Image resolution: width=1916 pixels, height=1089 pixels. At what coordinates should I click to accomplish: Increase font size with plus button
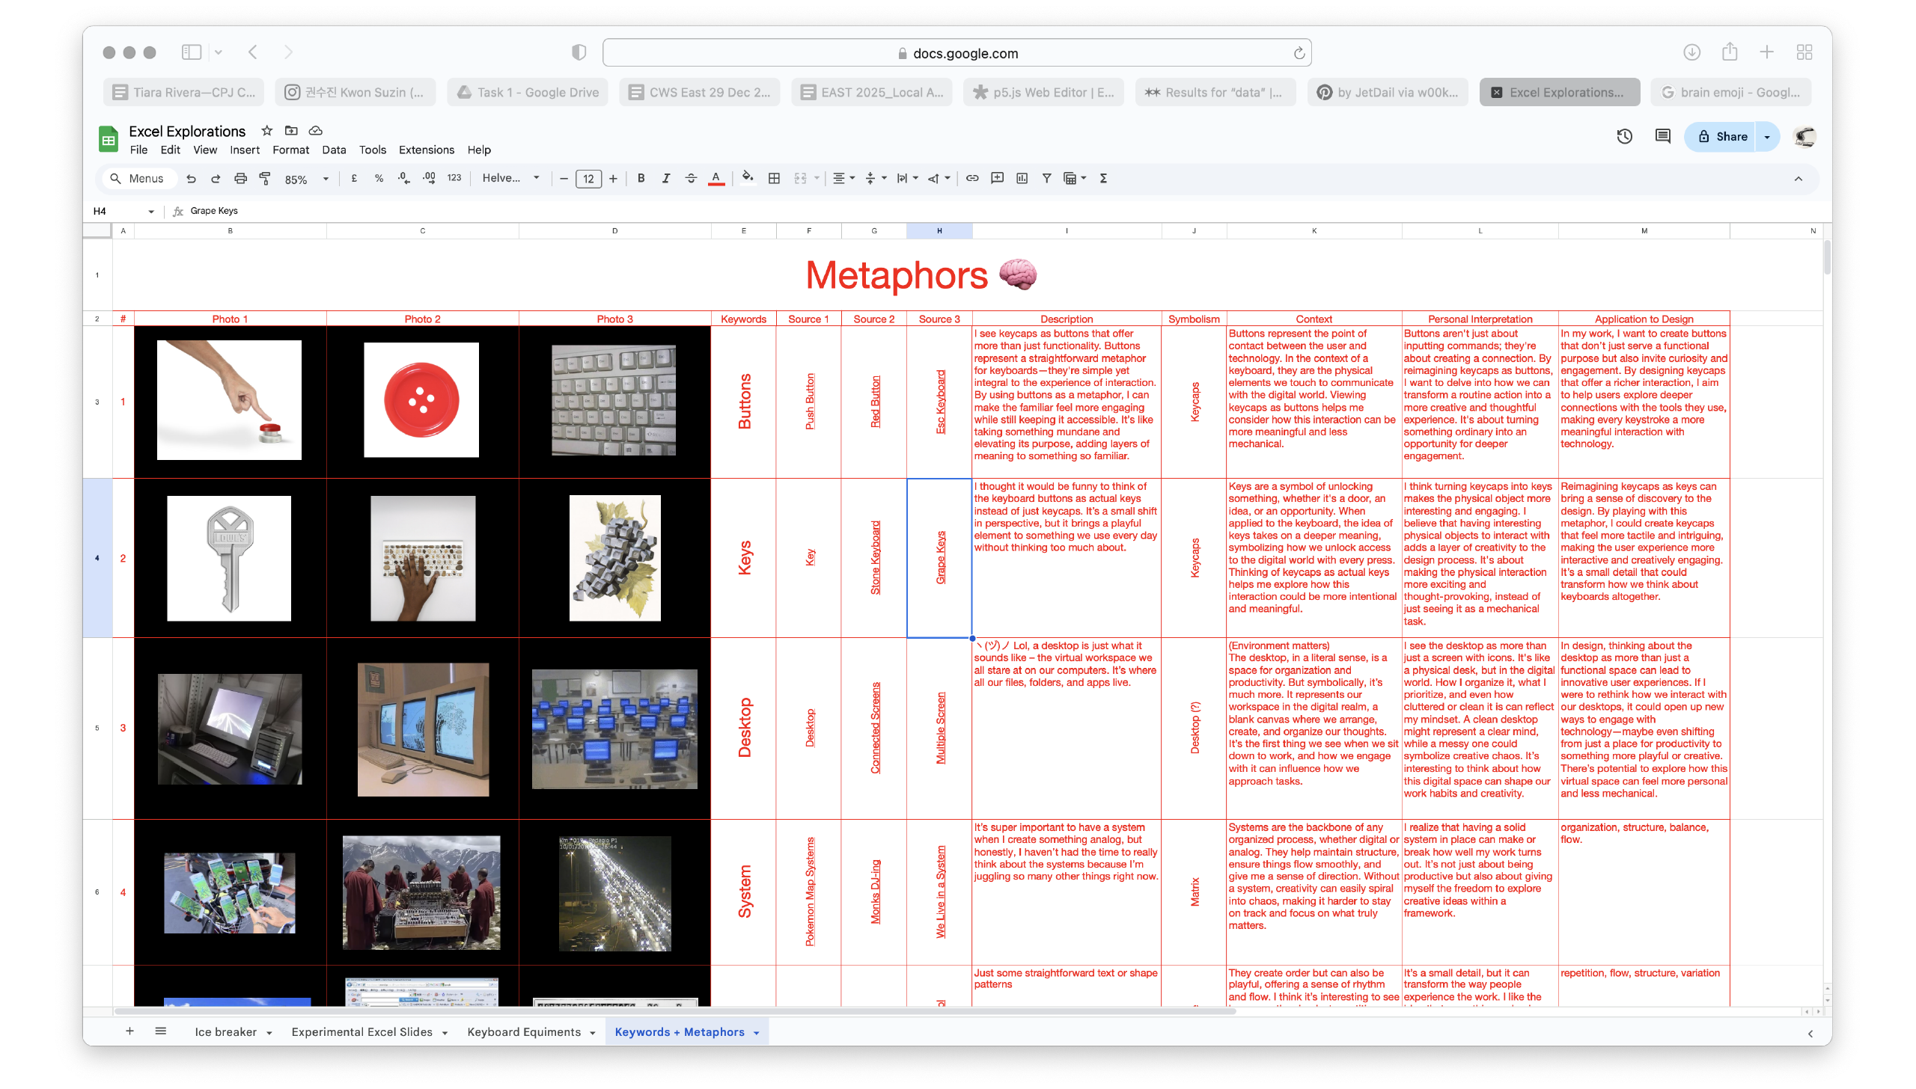click(613, 179)
